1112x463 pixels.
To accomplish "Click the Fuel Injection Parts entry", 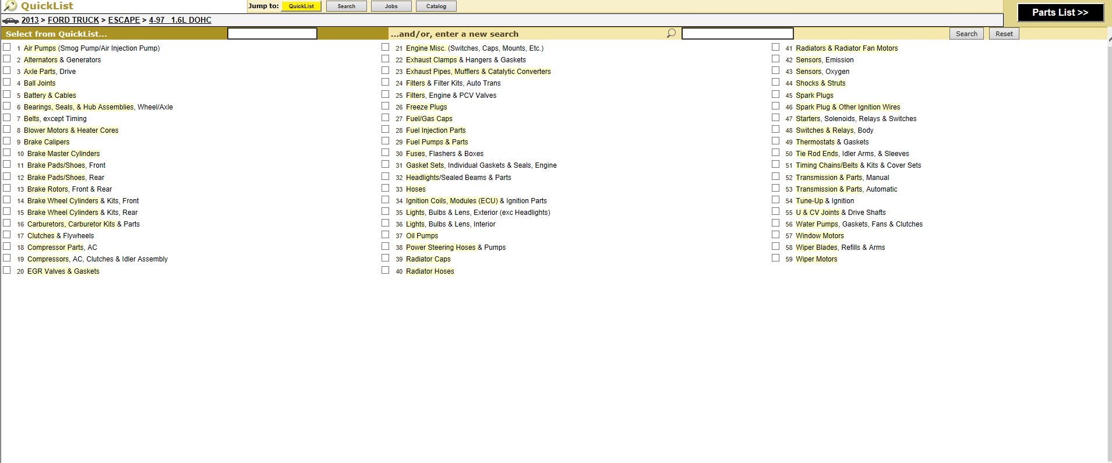I will point(436,130).
